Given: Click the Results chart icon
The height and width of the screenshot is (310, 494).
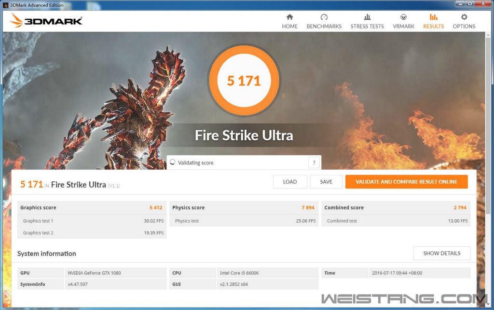Looking at the screenshot, I should point(434,17).
